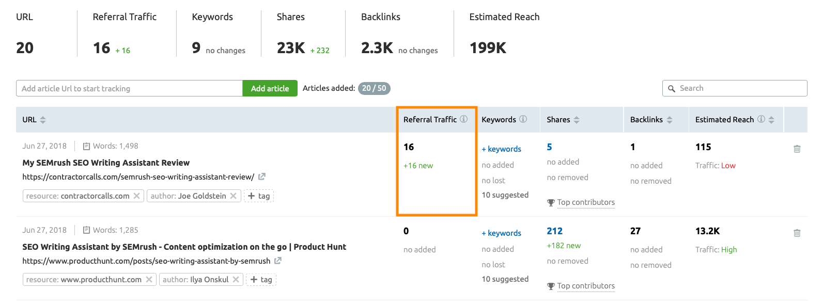Open Keywords column info icon
This screenshot has height=307, width=823.
click(x=523, y=119)
